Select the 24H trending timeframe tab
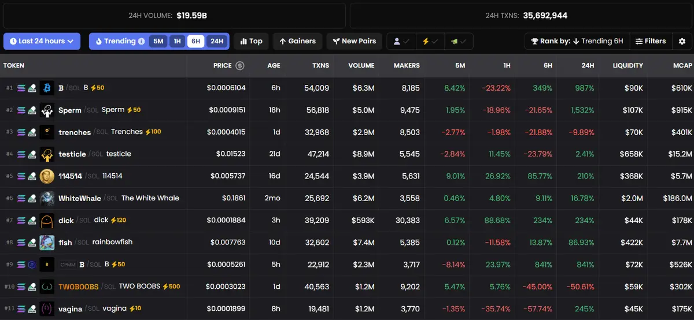This screenshot has height=320, width=694. (217, 41)
